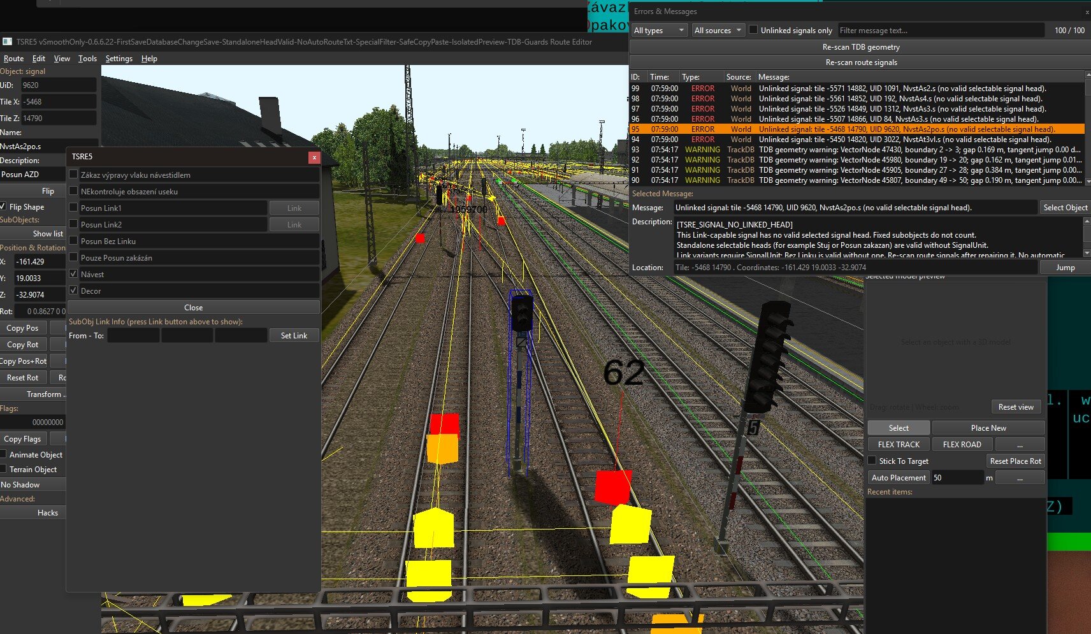Open the Route menu
This screenshot has height=634, width=1091.
tap(13, 58)
